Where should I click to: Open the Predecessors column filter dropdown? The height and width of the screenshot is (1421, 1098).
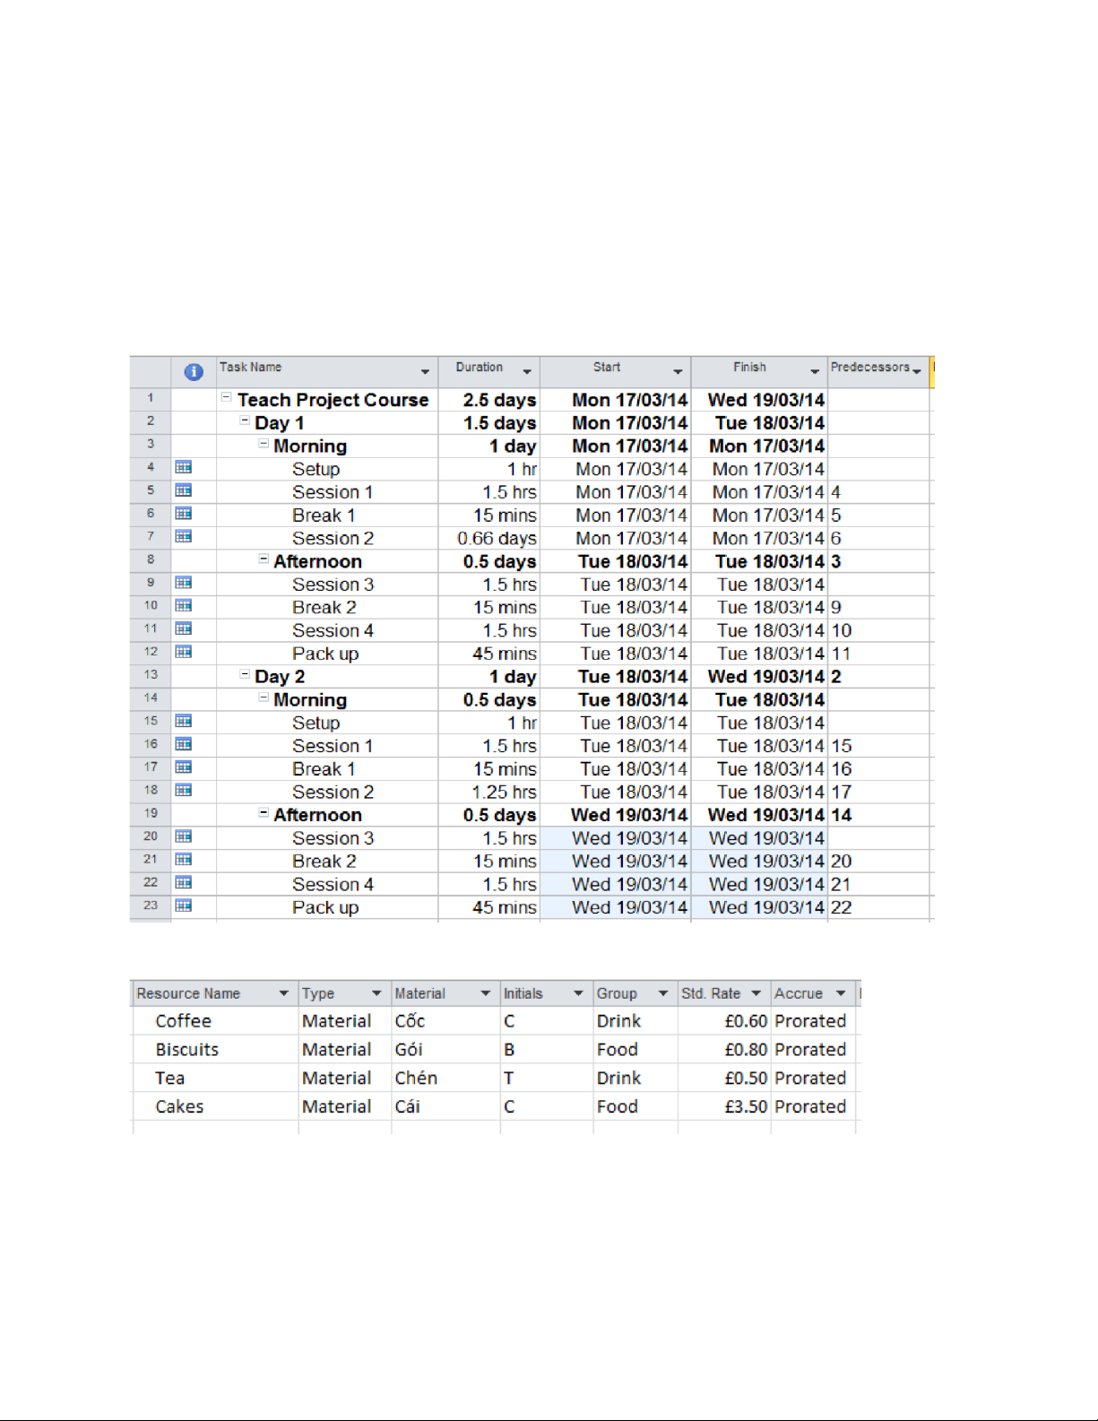[x=917, y=371]
